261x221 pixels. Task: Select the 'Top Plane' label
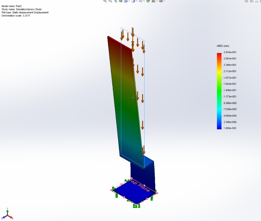click(x=139, y=185)
